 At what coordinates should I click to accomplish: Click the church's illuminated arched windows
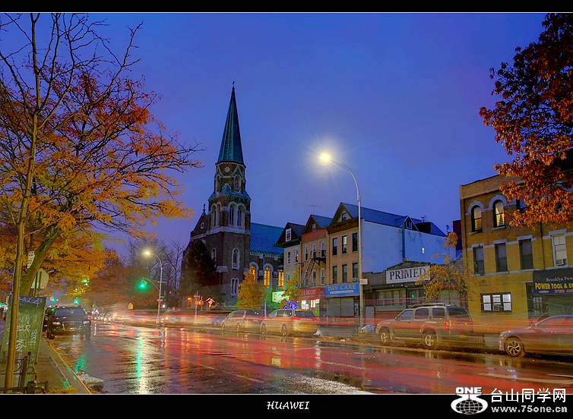coord(266,276)
